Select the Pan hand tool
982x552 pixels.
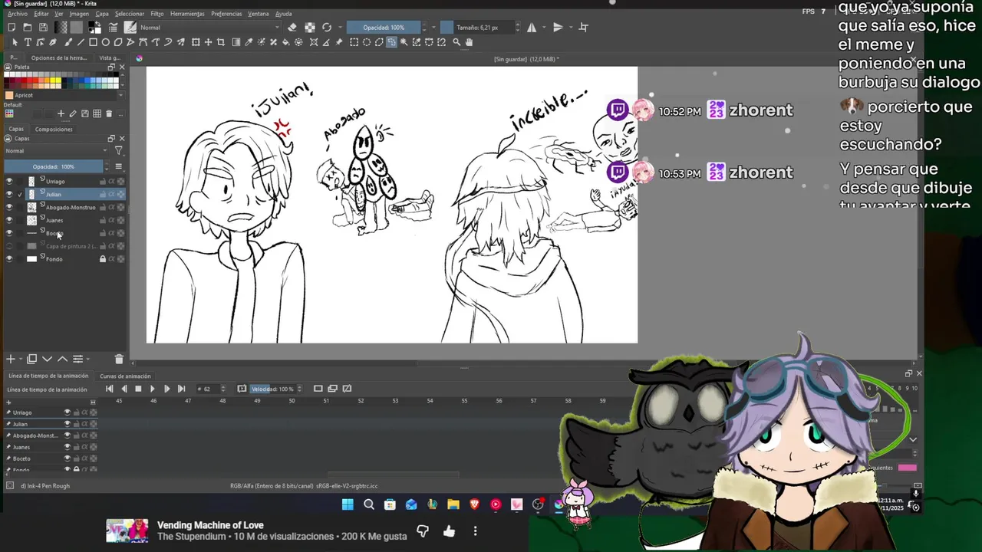tap(469, 42)
